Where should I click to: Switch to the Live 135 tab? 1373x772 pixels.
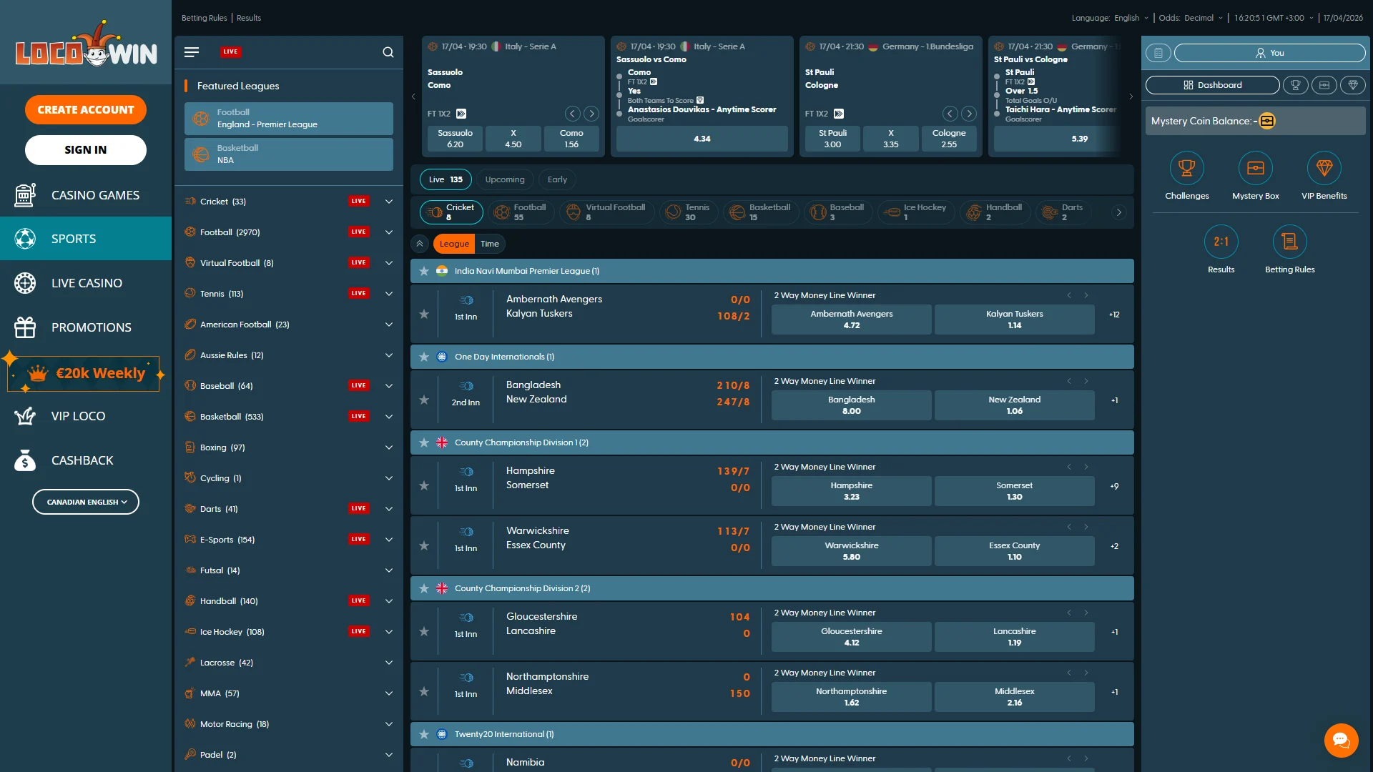point(446,179)
